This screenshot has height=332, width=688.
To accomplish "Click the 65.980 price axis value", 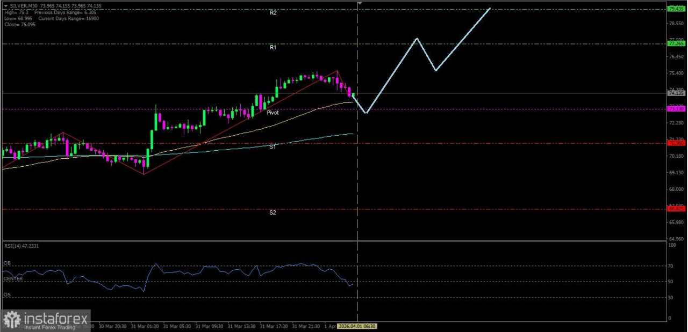I will coord(675,222).
